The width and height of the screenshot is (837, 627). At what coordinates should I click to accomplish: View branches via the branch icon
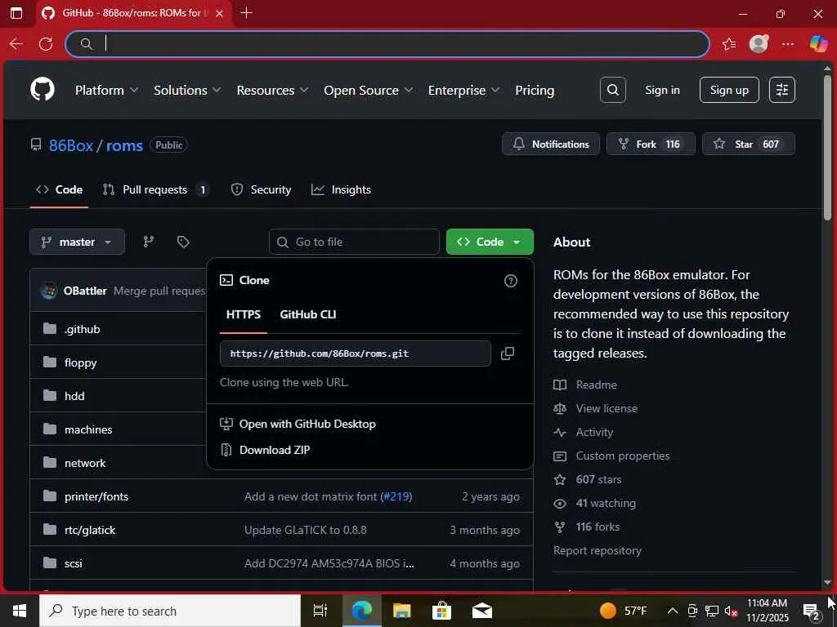(x=149, y=242)
